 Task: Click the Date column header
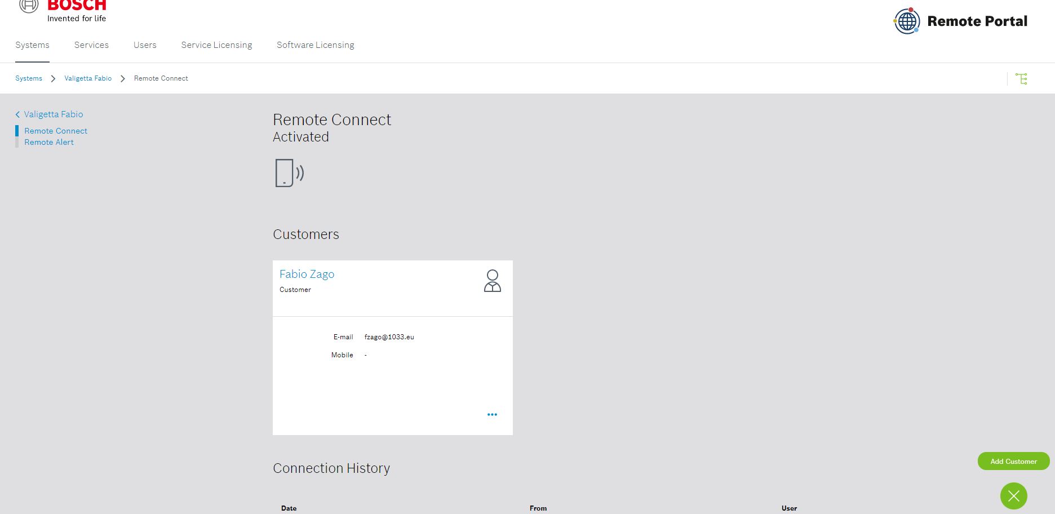[289, 508]
